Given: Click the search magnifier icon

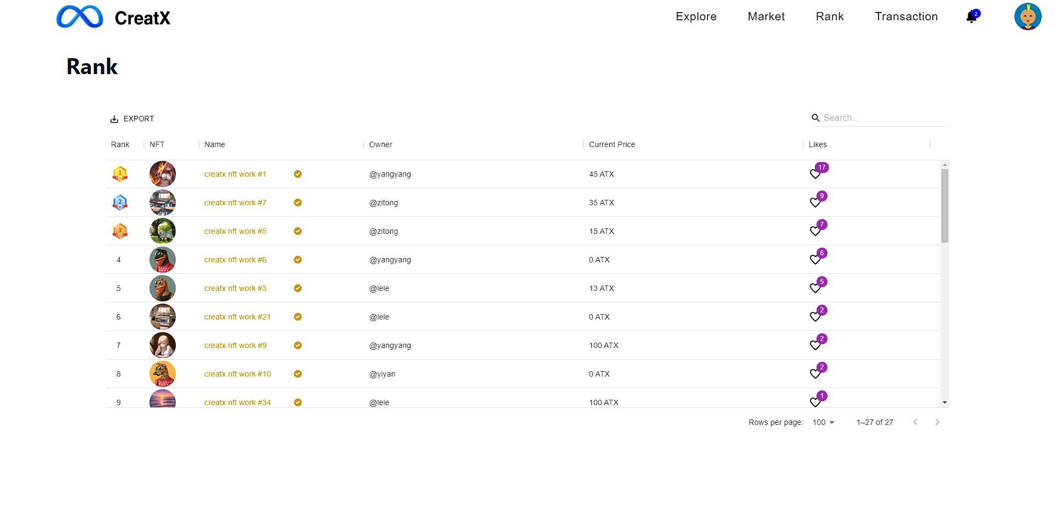Looking at the screenshot, I should tap(815, 117).
